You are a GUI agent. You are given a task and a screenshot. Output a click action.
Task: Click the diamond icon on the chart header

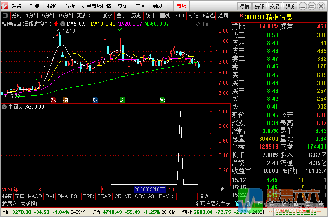coord(198,24)
